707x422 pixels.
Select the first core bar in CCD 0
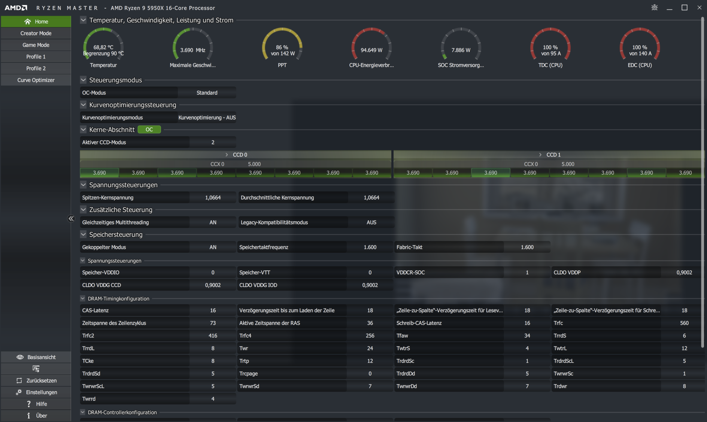[99, 173]
